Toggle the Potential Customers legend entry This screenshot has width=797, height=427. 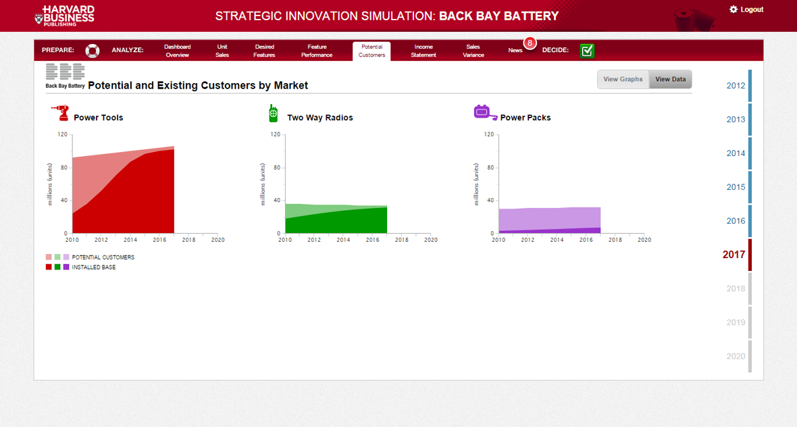tap(105, 257)
